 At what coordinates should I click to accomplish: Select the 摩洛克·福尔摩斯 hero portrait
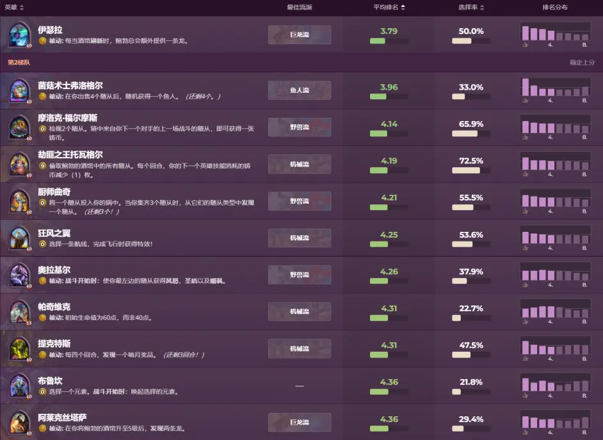(20, 127)
